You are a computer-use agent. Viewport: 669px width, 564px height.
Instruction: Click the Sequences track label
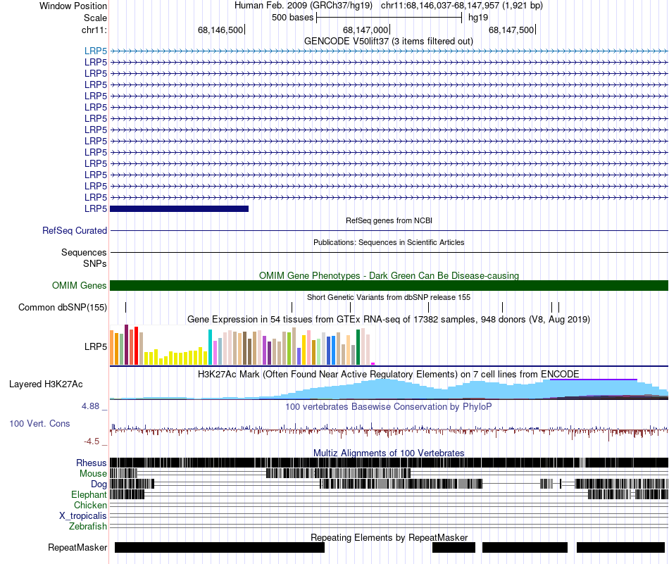(84, 252)
